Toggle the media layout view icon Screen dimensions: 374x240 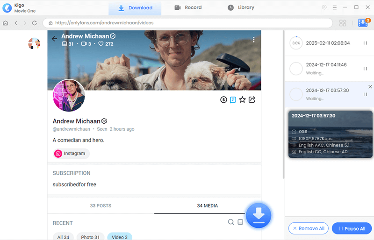pyautogui.click(x=240, y=222)
